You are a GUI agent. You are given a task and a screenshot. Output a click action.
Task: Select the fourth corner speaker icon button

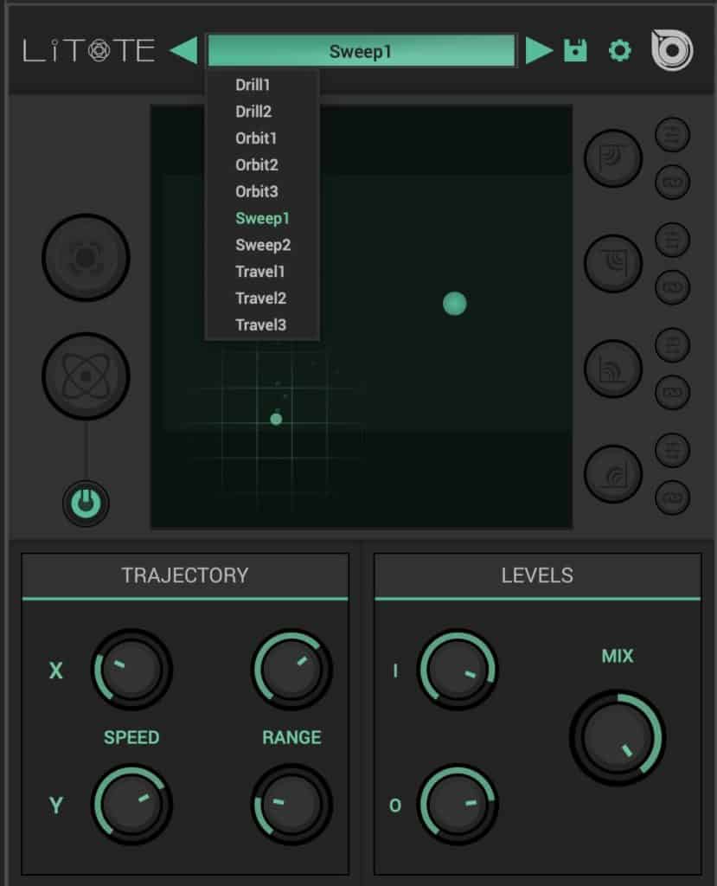pos(613,473)
